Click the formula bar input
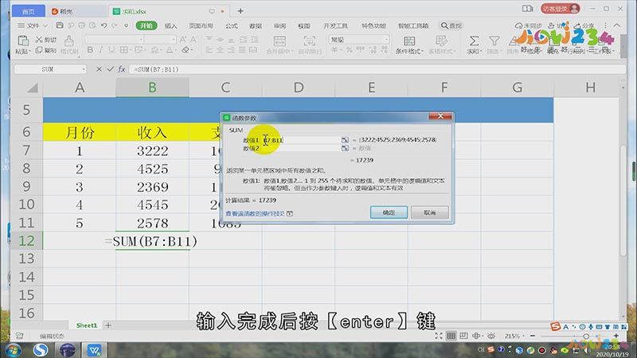The width and height of the screenshot is (637, 358). [377, 69]
